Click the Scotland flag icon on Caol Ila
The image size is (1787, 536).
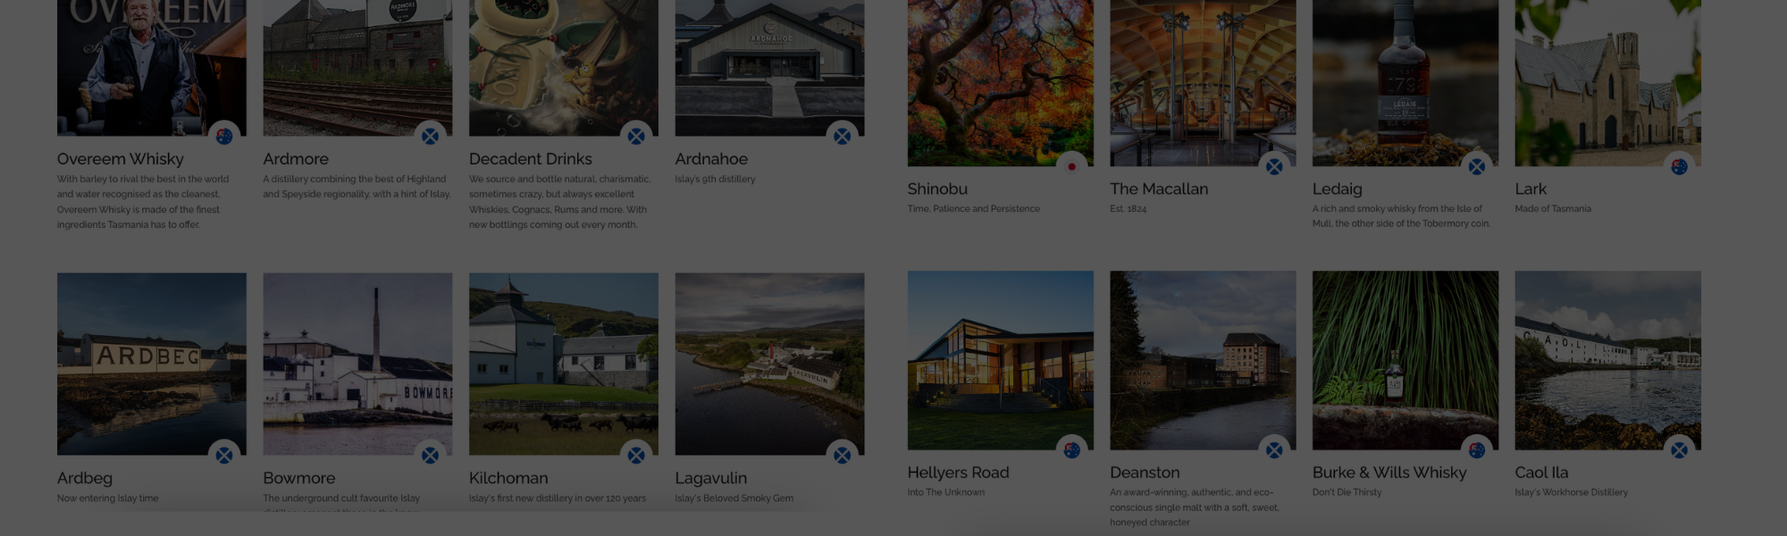(x=1679, y=450)
